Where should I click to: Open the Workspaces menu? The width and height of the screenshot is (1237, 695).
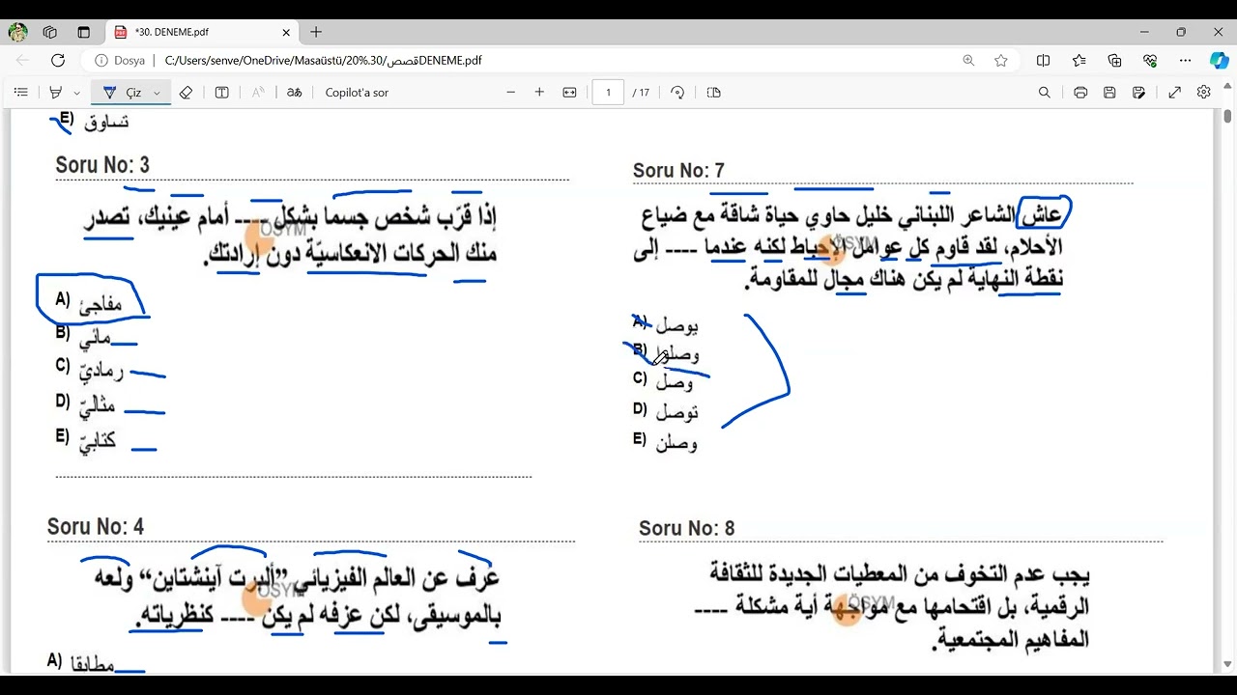tap(50, 32)
